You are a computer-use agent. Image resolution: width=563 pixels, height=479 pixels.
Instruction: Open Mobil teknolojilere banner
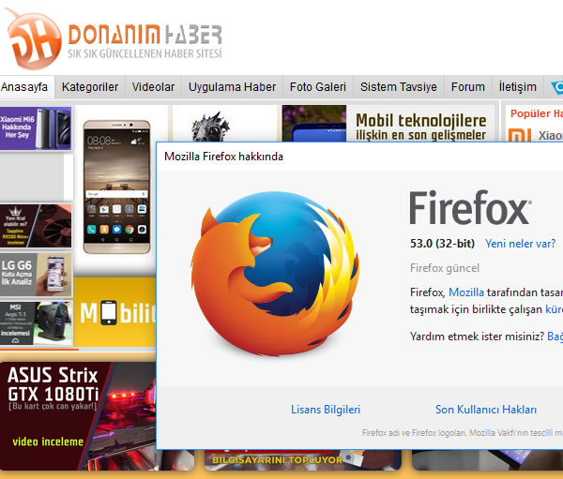(x=388, y=123)
